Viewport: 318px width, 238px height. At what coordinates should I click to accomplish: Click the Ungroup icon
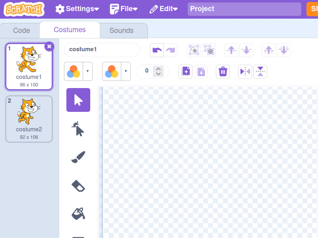(x=209, y=50)
